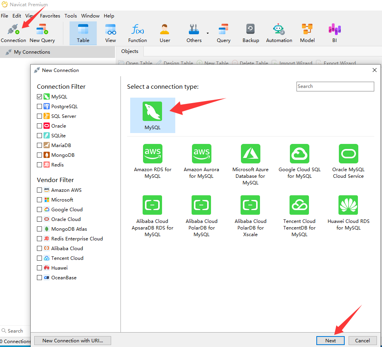This screenshot has height=347, width=382.
Task: Open the Query toolbar icon
Action: [x=224, y=33]
